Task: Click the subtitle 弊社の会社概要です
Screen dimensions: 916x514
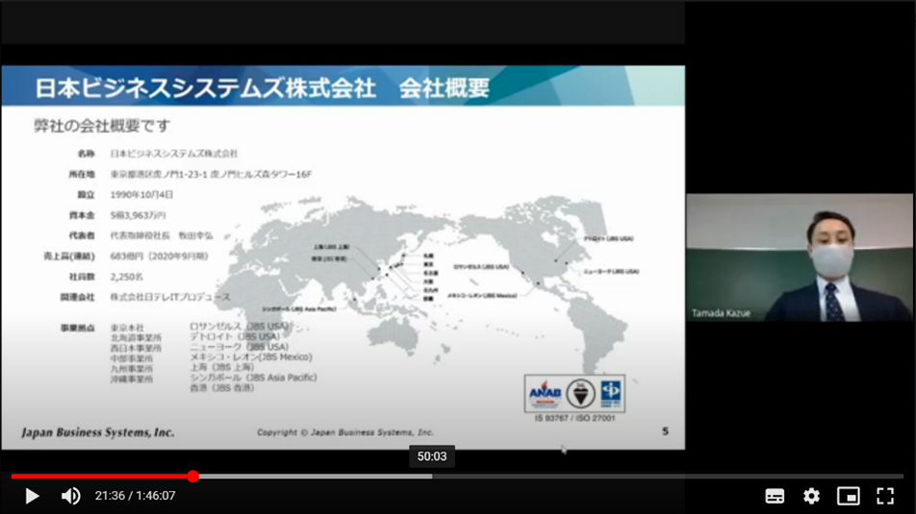Action: tap(102, 126)
